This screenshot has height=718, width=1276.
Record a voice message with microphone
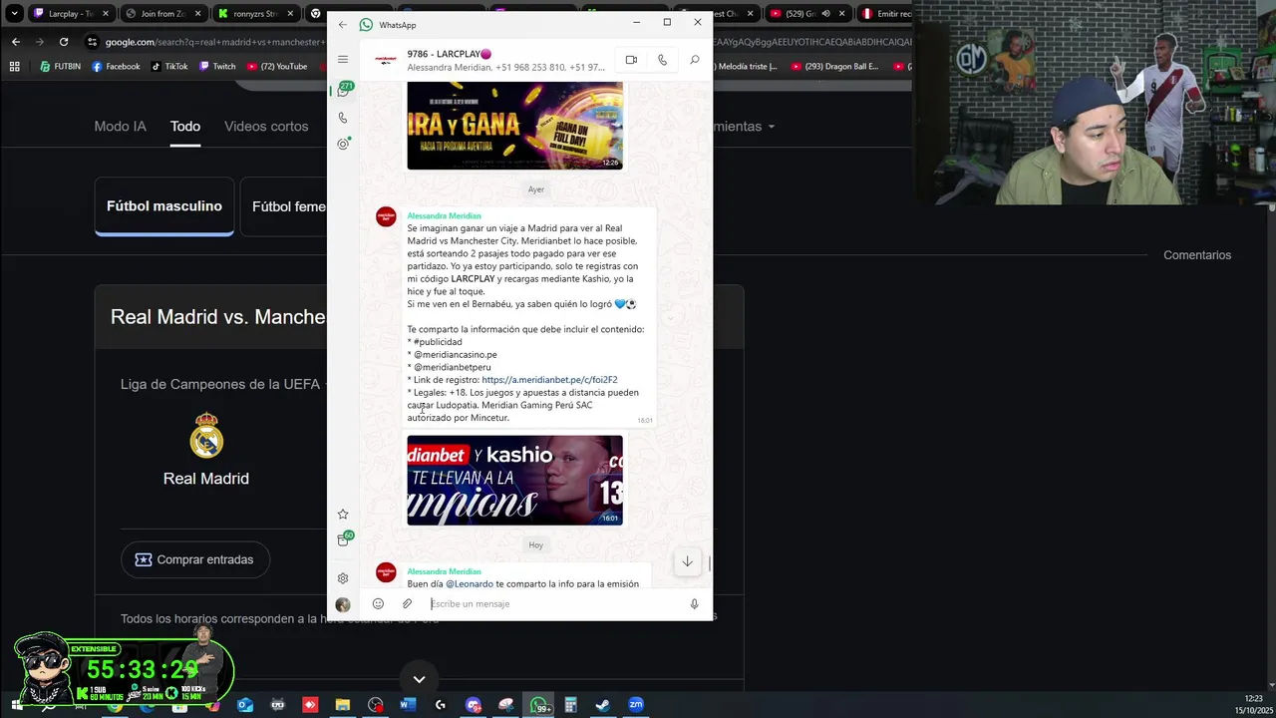tap(695, 603)
